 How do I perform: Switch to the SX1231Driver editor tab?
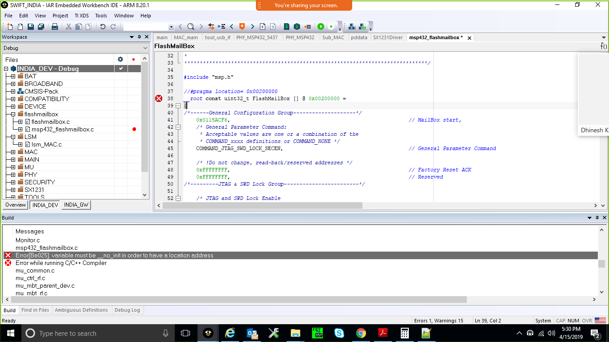[x=387, y=37]
